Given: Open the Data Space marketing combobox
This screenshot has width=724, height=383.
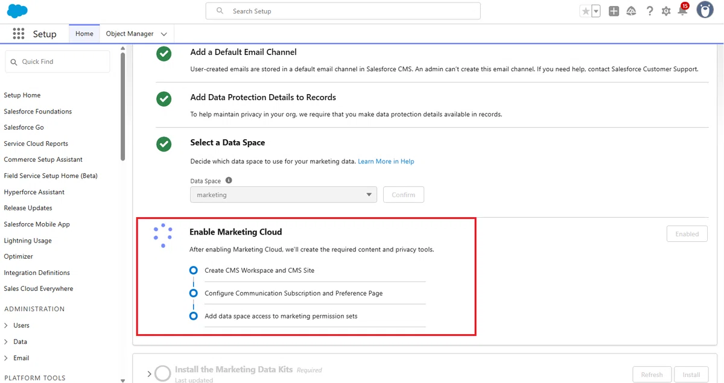Looking at the screenshot, I should click(284, 195).
